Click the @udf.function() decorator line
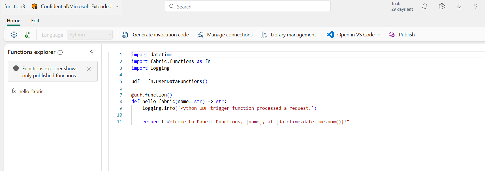This screenshot has height=171, width=485. [x=152, y=95]
